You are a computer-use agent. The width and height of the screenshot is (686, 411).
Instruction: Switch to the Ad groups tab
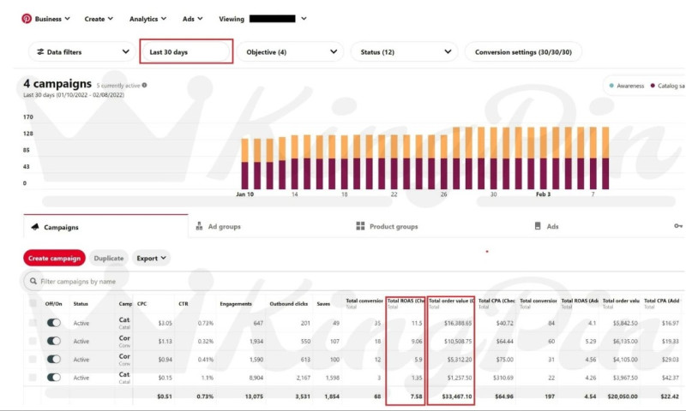coord(224,227)
